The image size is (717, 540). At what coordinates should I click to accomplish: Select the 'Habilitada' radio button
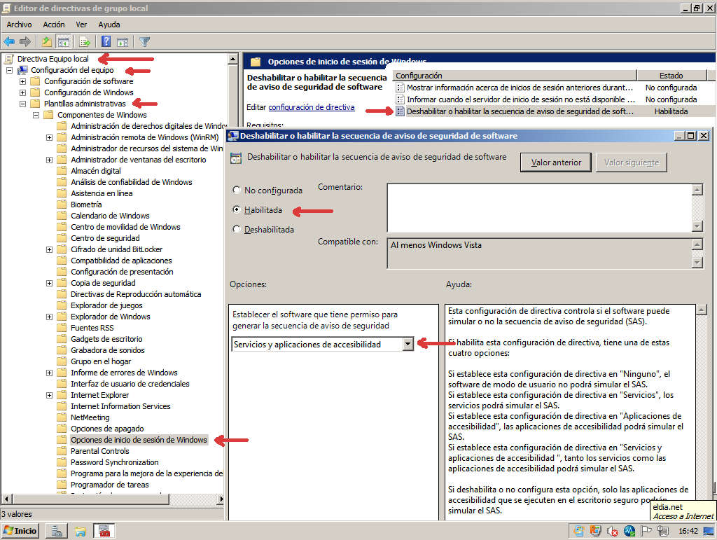(237, 209)
